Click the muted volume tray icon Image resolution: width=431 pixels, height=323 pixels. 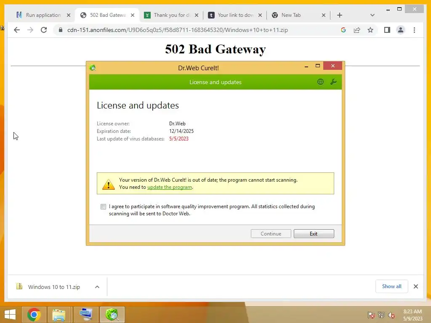click(x=391, y=315)
